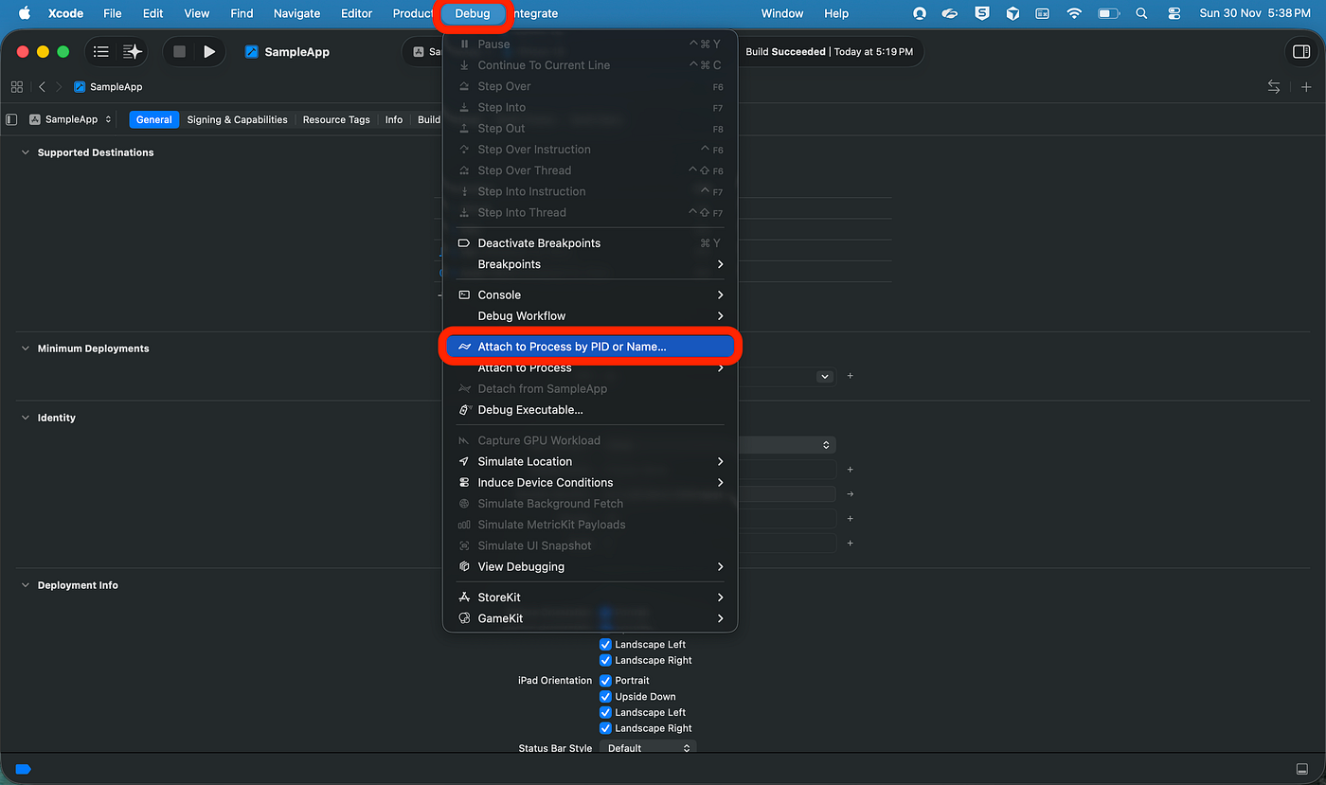This screenshot has height=785, width=1326.
Task: Uncheck upper Landscape Left above iPad Orientation
Action: pos(605,645)
